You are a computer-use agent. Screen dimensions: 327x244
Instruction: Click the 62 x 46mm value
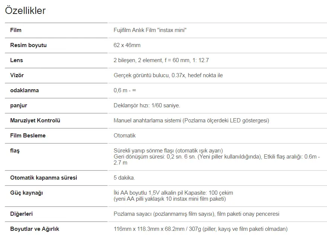click(127, 45)
